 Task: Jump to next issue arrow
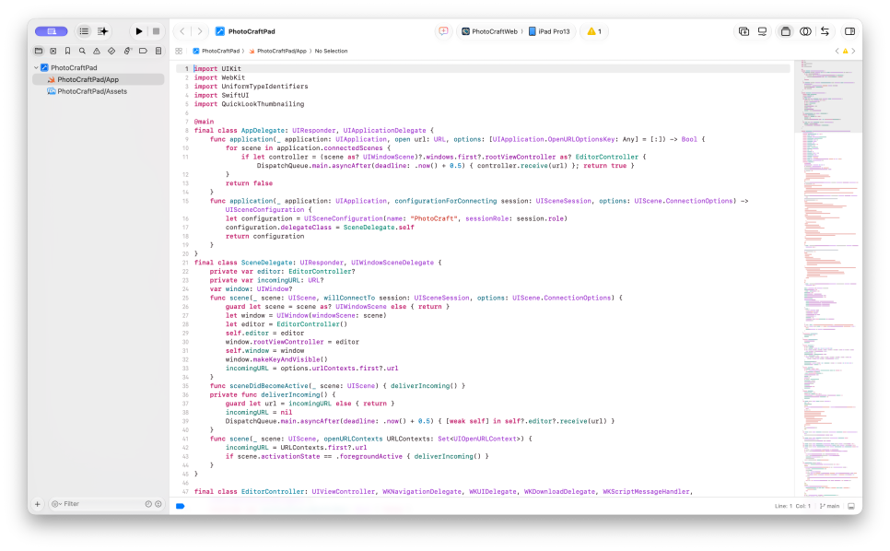coord(853,51)
